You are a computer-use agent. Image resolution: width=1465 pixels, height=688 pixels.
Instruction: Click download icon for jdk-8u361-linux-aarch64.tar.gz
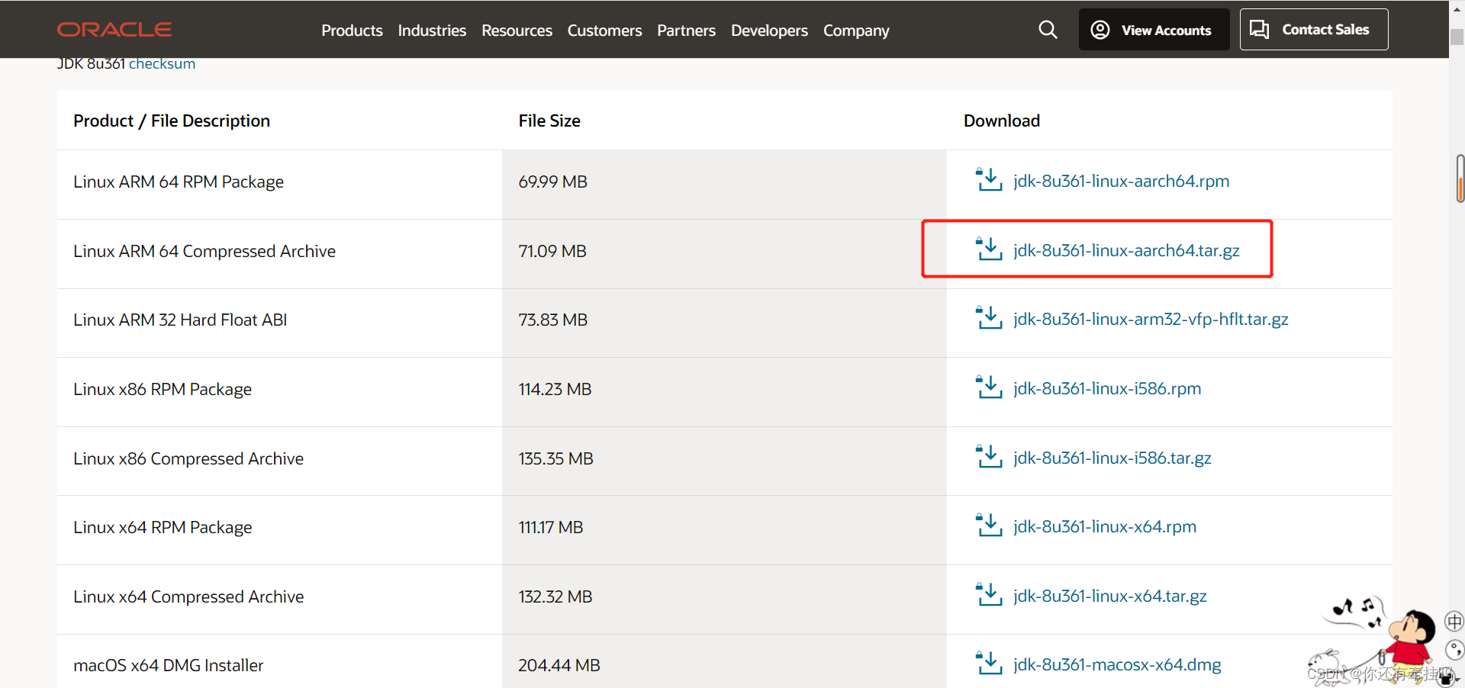pyautogui.click(x=989, y=249)
